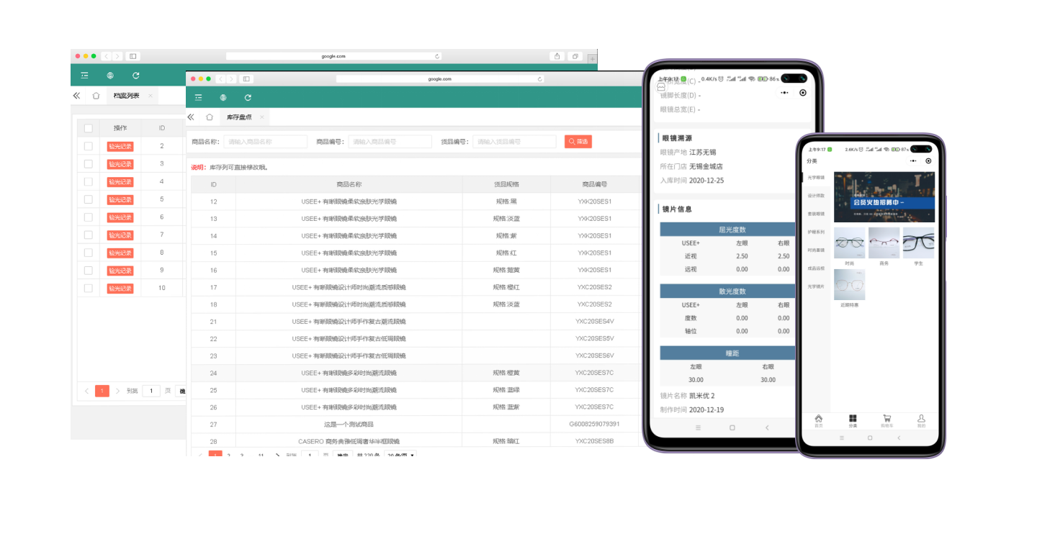Viewport: 1055px width, 539px height.
Task: Click the orange 筛选 filter button
Action: [x=578, y=142]
